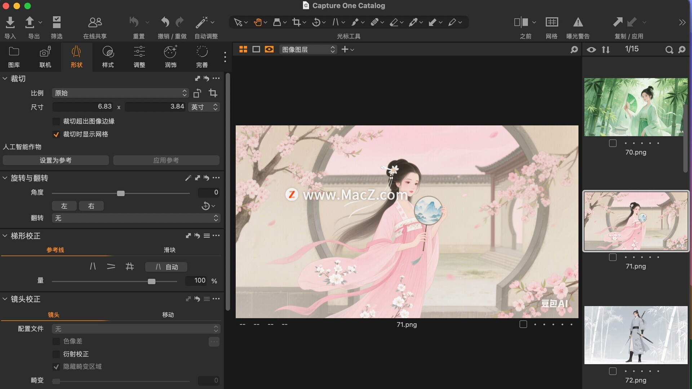Select the Pan hand tool

[x=257, y=22]
